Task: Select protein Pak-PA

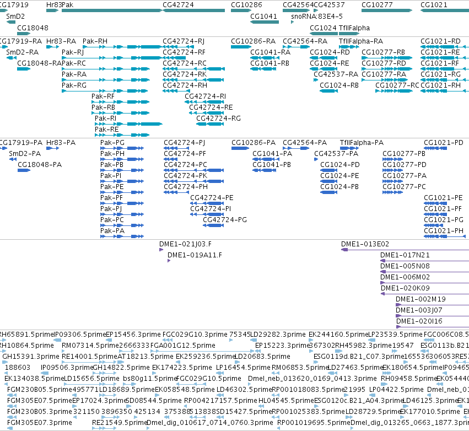Action: coord(112,231)
